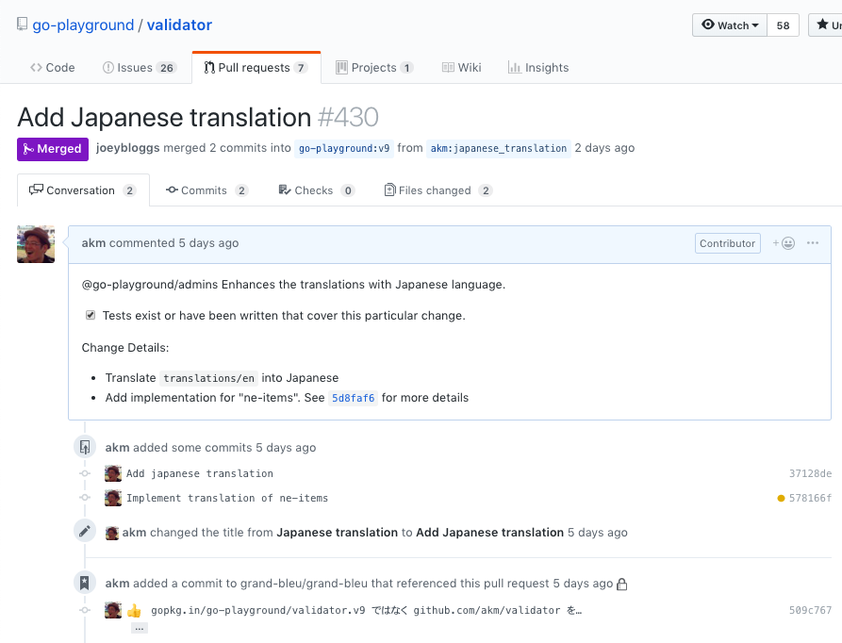Viewport: 842px width, 643px height.
Task: Click the go-playground:v9 base branch label
Action: (344, 148)
